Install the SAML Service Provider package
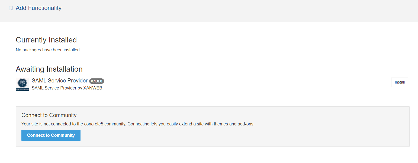 coord(399,82)
